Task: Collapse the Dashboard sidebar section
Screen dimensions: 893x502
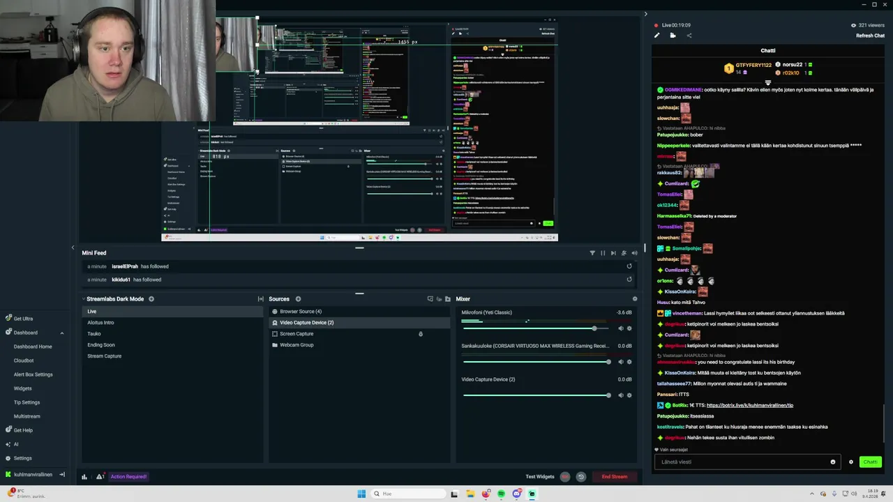Action: pyautogui.click(x=61, y=333)
